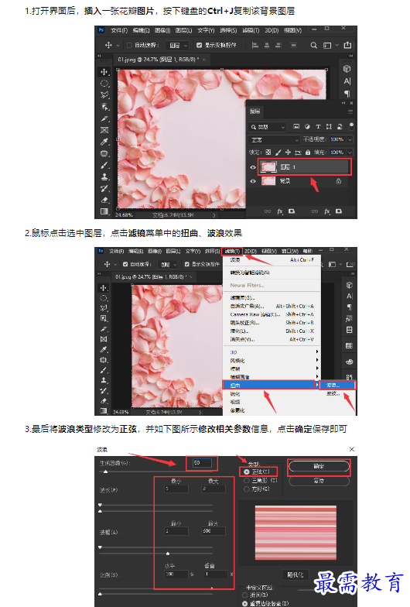This screenshot has height=607, width=410.
Task: Click align left edges icon in step 1 options bar
Action: [x=255, y=45]
